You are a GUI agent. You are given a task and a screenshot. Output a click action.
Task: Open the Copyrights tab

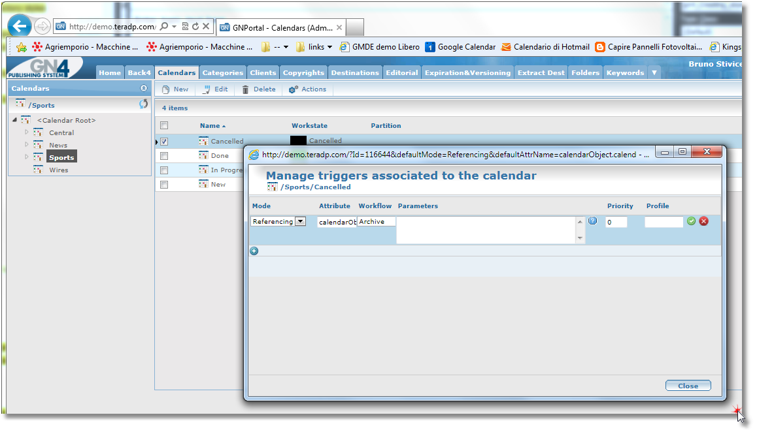[303, 72]
